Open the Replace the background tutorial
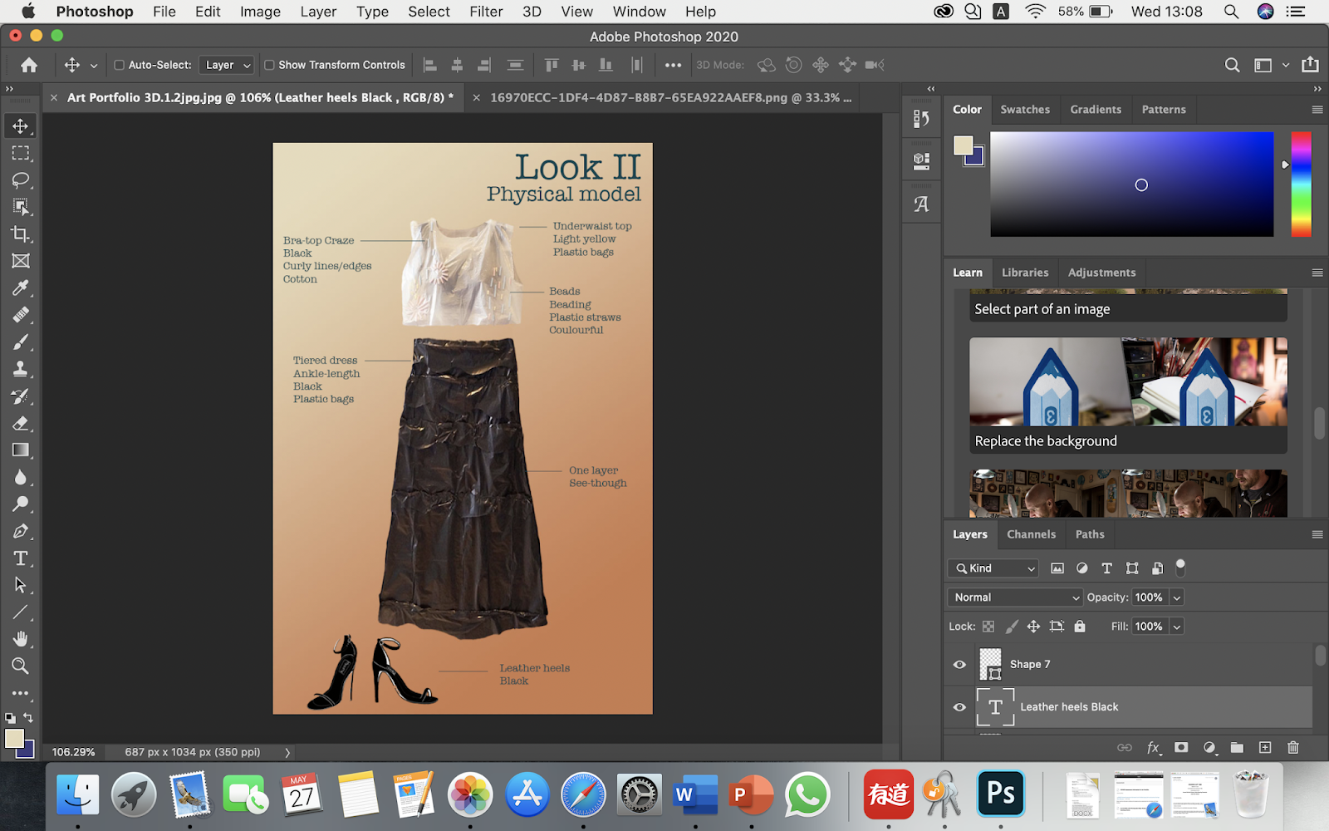 pos(1128,395)
